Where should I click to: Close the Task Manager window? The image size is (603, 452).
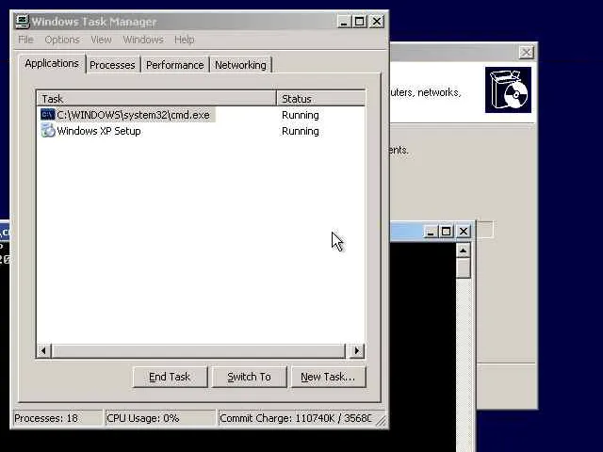pyautogui.click(x=377, y=22)
